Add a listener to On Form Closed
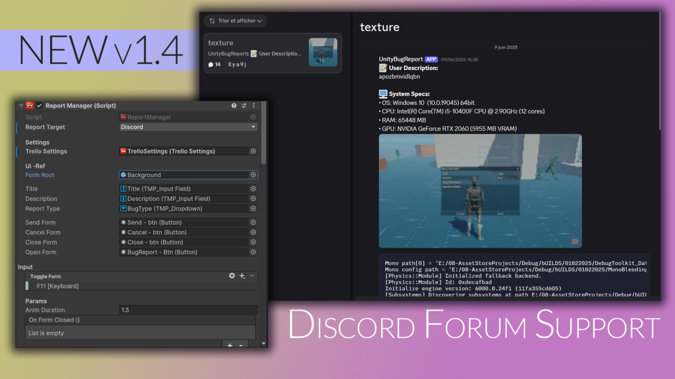Image resolution: width=675 pixels, height=379 pixels. (x=229, y=345)
